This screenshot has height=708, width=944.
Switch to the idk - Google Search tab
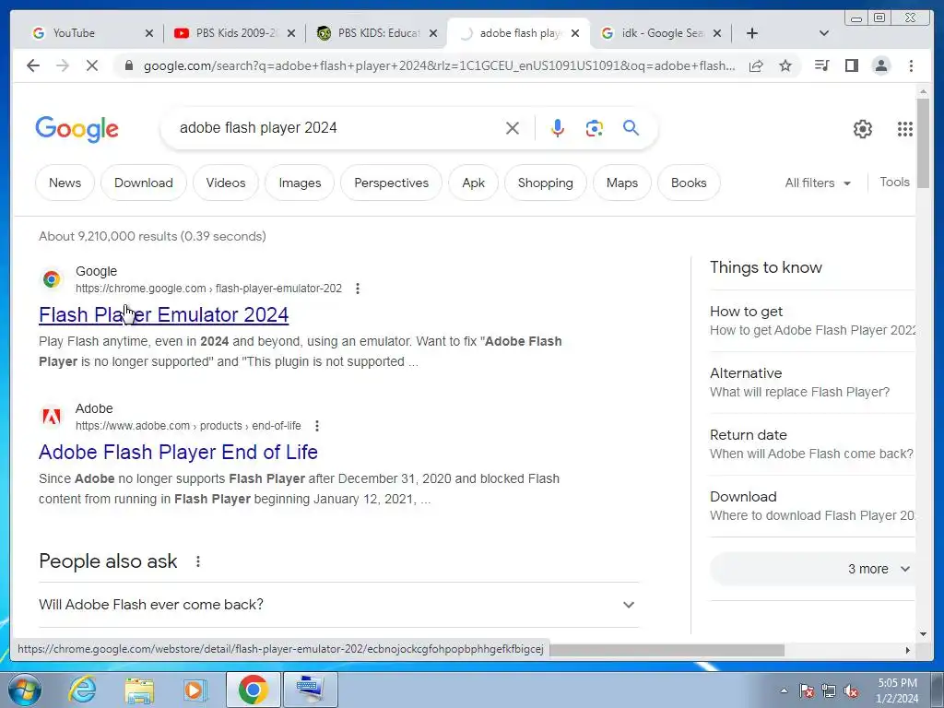tap(660, 33)
